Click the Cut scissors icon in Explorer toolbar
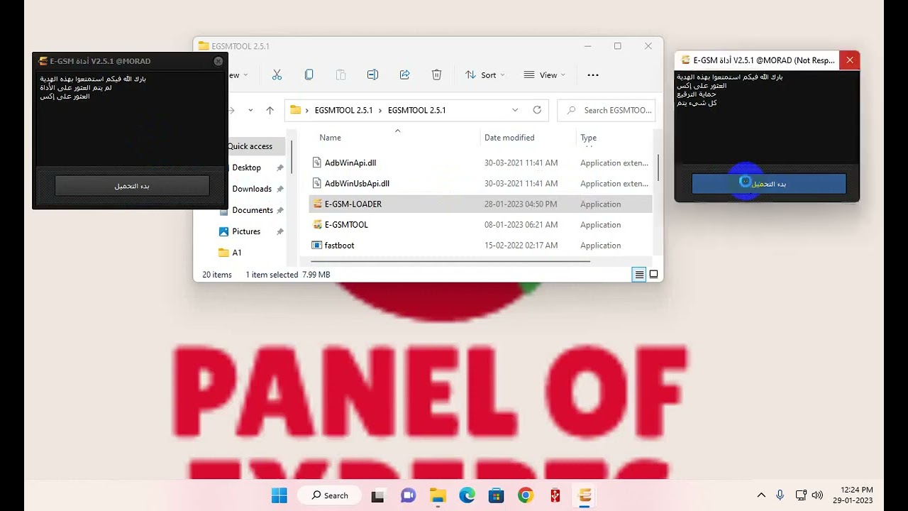Viewport: 908px width, 511px height. [277, 75]
